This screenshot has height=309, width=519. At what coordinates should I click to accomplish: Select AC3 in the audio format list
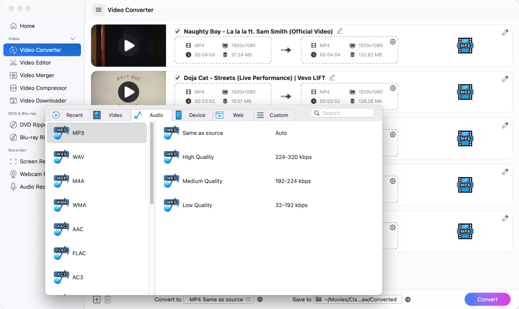97,277
